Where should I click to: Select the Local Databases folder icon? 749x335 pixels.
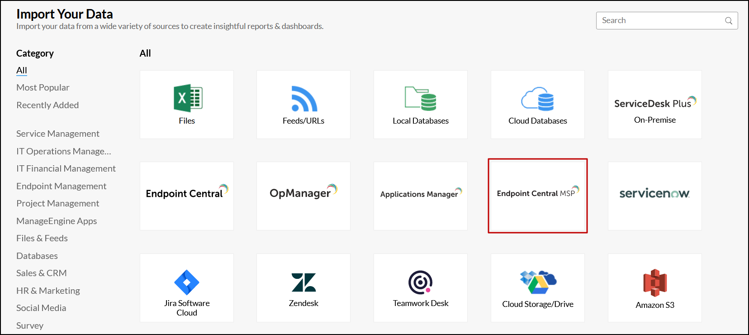pos(421,99)
